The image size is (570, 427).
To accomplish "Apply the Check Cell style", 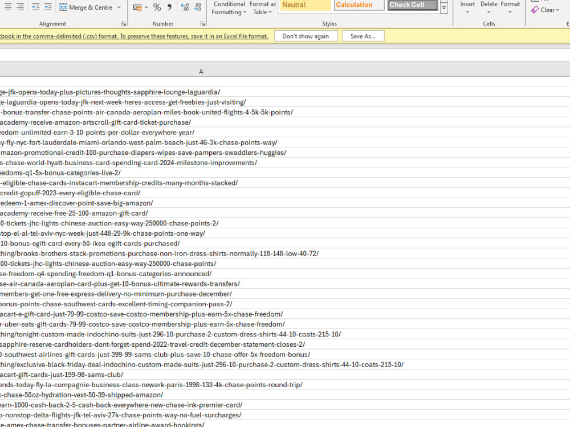I will click(x=413, y=5).
